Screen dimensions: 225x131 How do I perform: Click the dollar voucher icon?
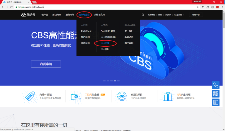point(76,97)
